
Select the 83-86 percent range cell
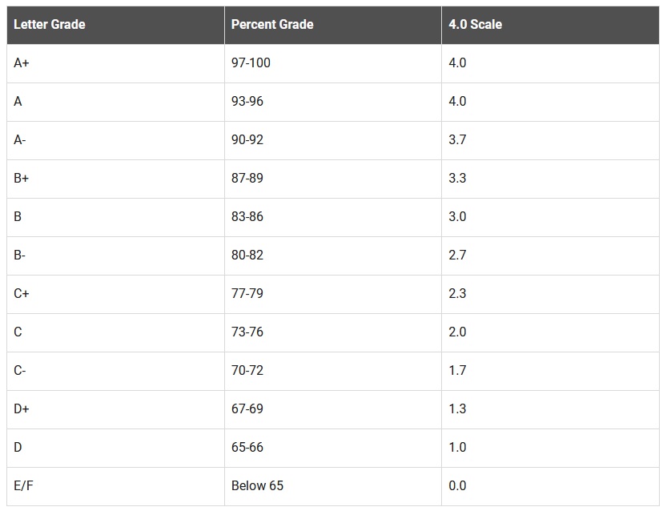pyautogui.click(x=247, y=217)
